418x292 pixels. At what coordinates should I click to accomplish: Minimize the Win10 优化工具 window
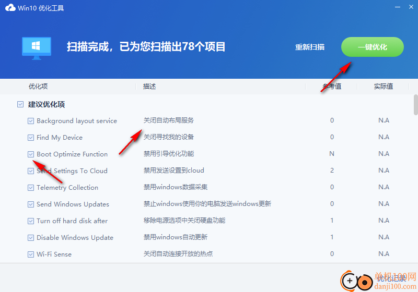(398, 7)
